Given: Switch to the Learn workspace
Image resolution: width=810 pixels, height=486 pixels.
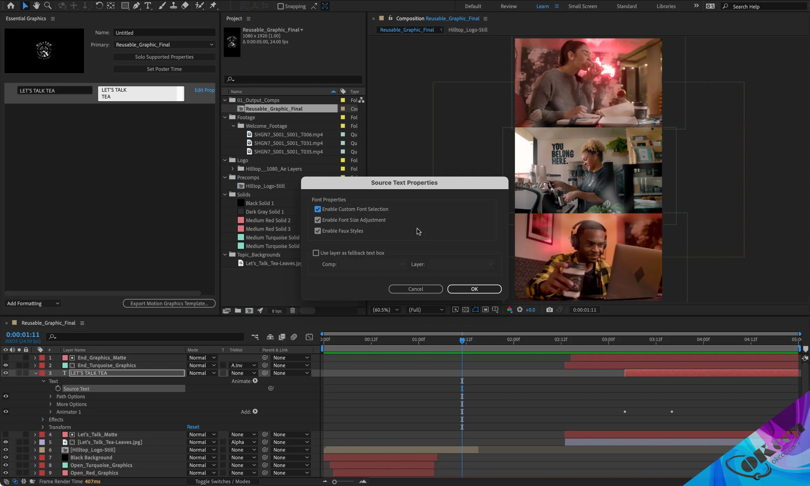Looking at the screenshot, I should pyautogui.click(x=542, y=6).
